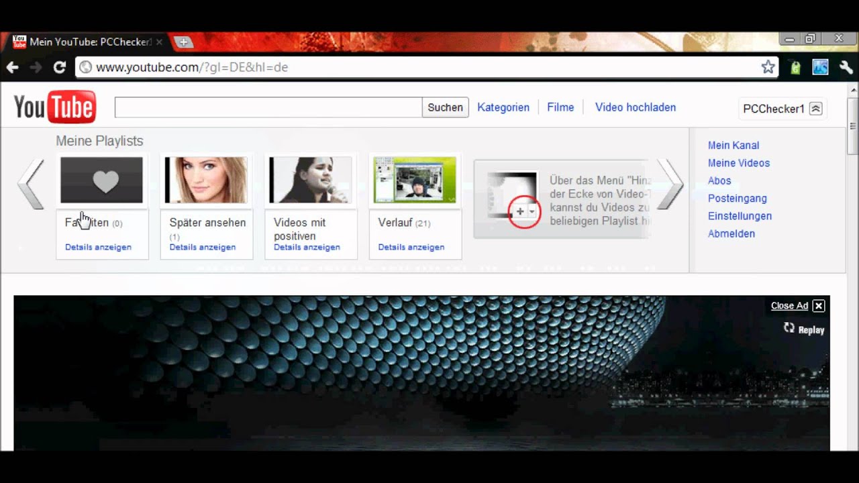
Task: Open the Später ansehen thumbnail
Action: [x=206, y=180]
